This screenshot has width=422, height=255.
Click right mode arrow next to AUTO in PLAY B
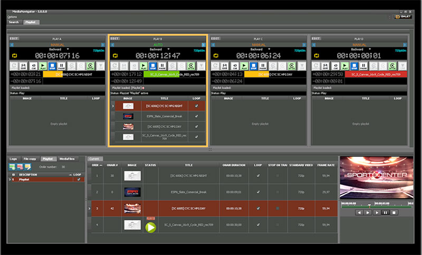click(x=204, y=45)
